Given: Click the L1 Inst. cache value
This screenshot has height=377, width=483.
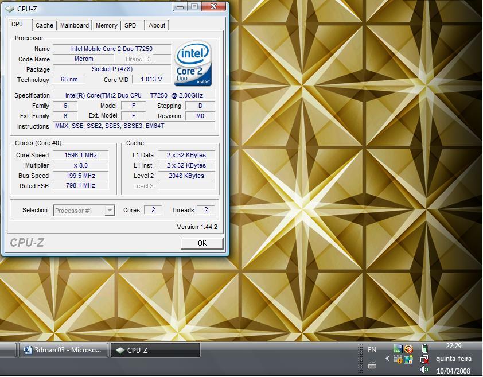Looking at the screenshot, I should 186,165.
